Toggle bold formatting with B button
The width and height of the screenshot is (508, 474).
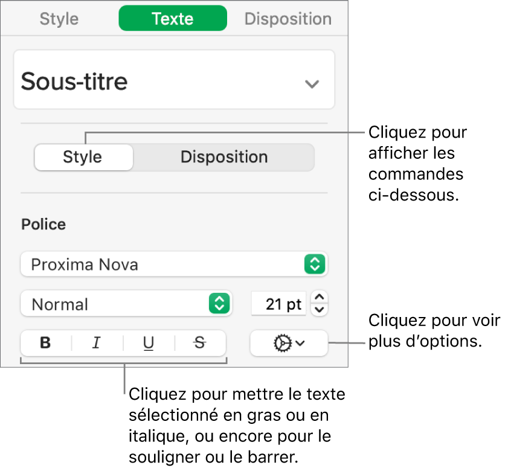click(45, 343)
